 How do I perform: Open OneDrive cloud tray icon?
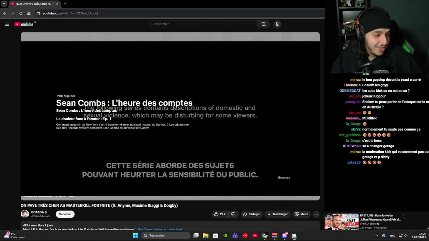[384, 236]
